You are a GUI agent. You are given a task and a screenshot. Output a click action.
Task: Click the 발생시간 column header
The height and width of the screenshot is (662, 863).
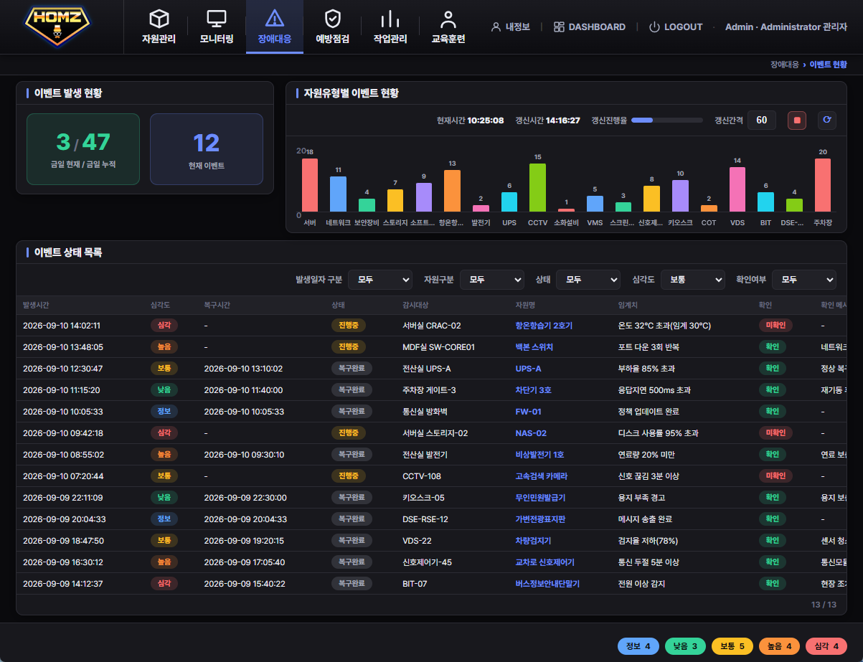point(36,305)
